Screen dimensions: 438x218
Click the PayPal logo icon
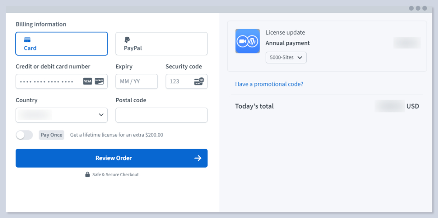127,40
